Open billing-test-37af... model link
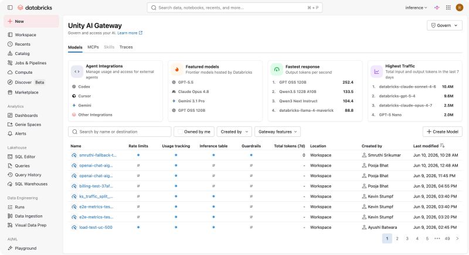Viewport: 469px width, 255px height. pos(96,186)
